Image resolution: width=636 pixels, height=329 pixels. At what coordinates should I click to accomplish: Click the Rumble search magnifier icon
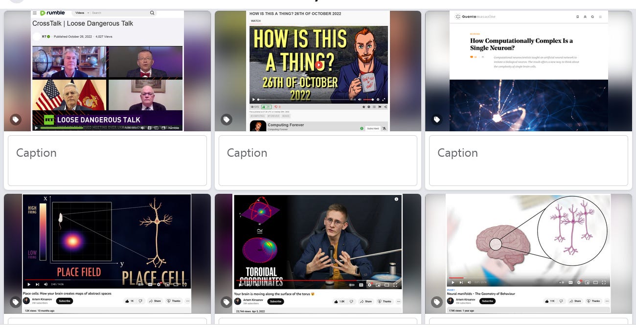pos(152,13)
